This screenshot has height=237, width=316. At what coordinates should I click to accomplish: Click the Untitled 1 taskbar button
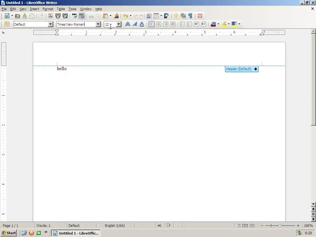[x=76, y=233]
